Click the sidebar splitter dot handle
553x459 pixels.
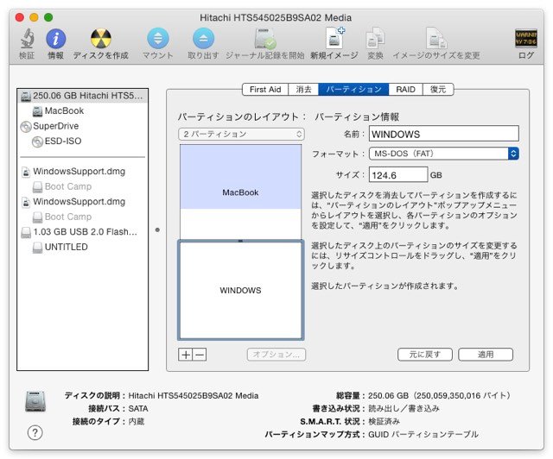coord(157,230)
